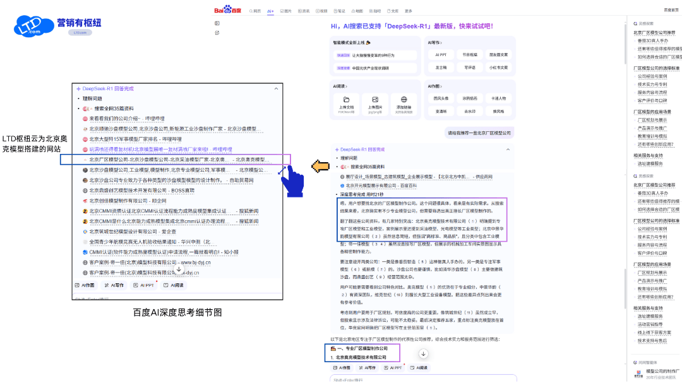Click the 国风头像 chip

(x=441, y=98)
